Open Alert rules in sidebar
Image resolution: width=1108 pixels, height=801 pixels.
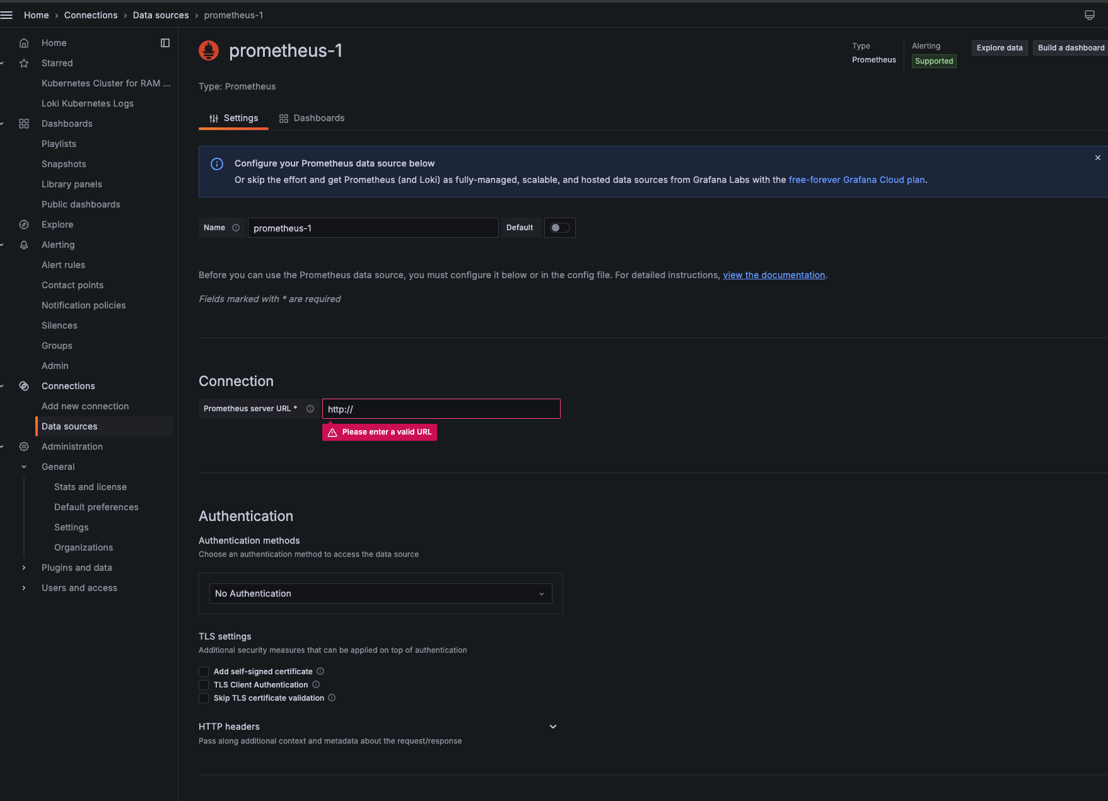coord(63,265)
